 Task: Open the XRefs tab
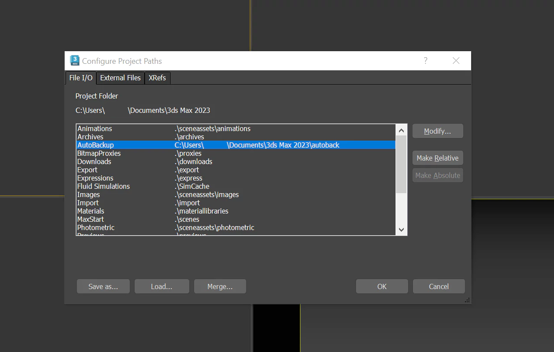(157, 78)
